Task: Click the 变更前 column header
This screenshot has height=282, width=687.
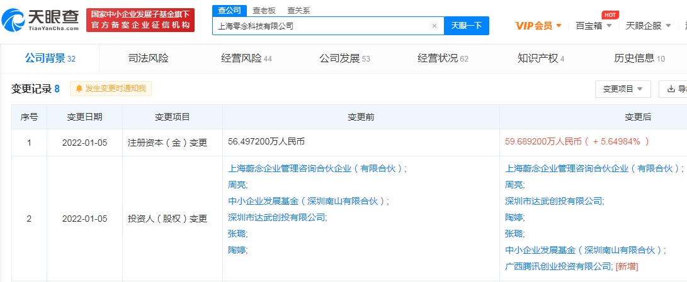Action: point(361,117)
